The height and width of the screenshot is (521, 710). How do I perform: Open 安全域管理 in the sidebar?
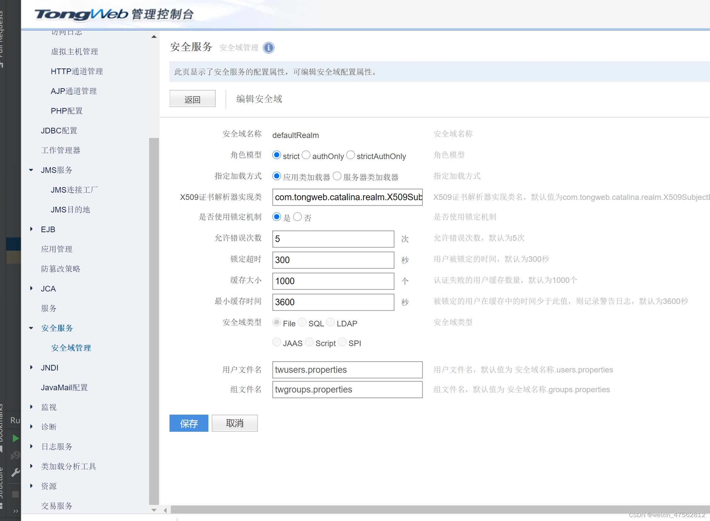[71, 348]
